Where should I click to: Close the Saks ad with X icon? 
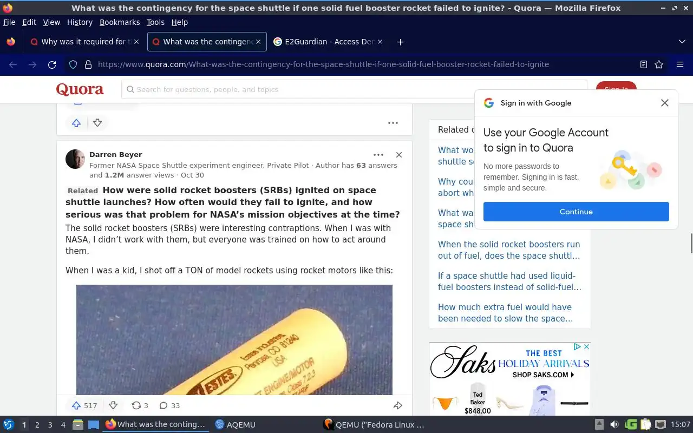pos(586,346)
